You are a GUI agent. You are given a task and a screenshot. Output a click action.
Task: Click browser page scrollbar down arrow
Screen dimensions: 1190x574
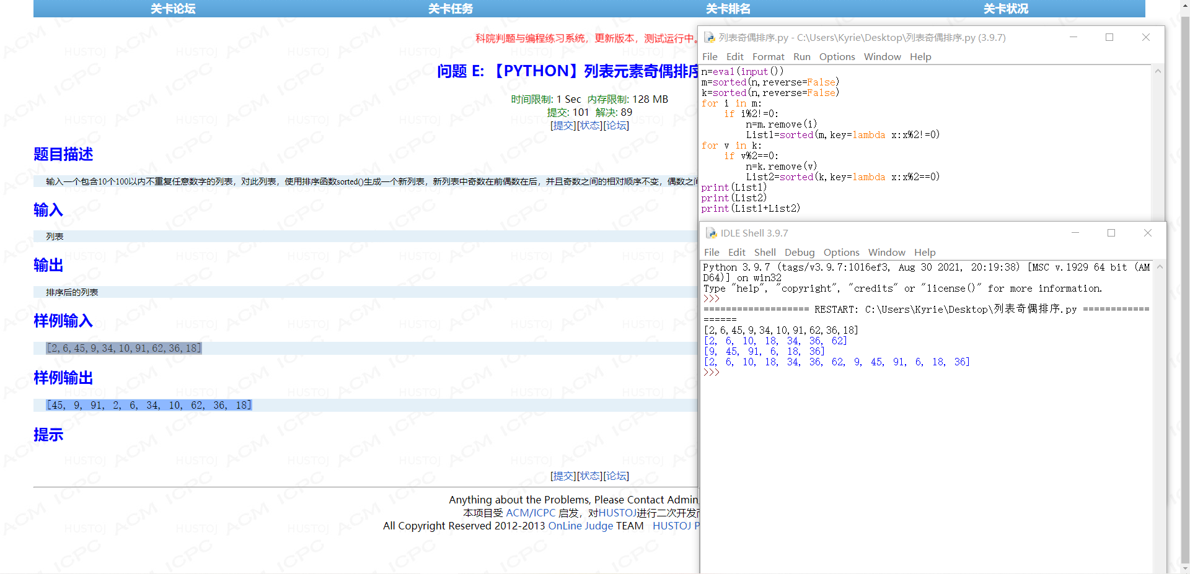coord(1185,568)
